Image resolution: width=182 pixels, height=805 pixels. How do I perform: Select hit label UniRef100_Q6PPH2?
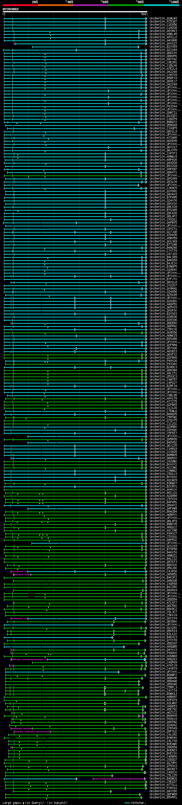point(163,326)
